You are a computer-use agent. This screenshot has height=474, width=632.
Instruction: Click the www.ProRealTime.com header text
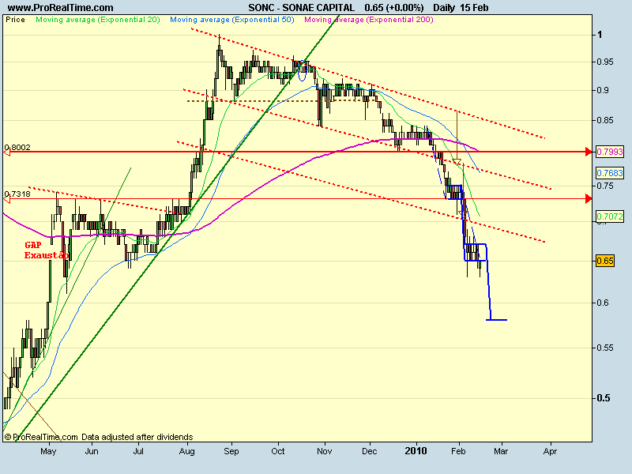tap(60, 8)
